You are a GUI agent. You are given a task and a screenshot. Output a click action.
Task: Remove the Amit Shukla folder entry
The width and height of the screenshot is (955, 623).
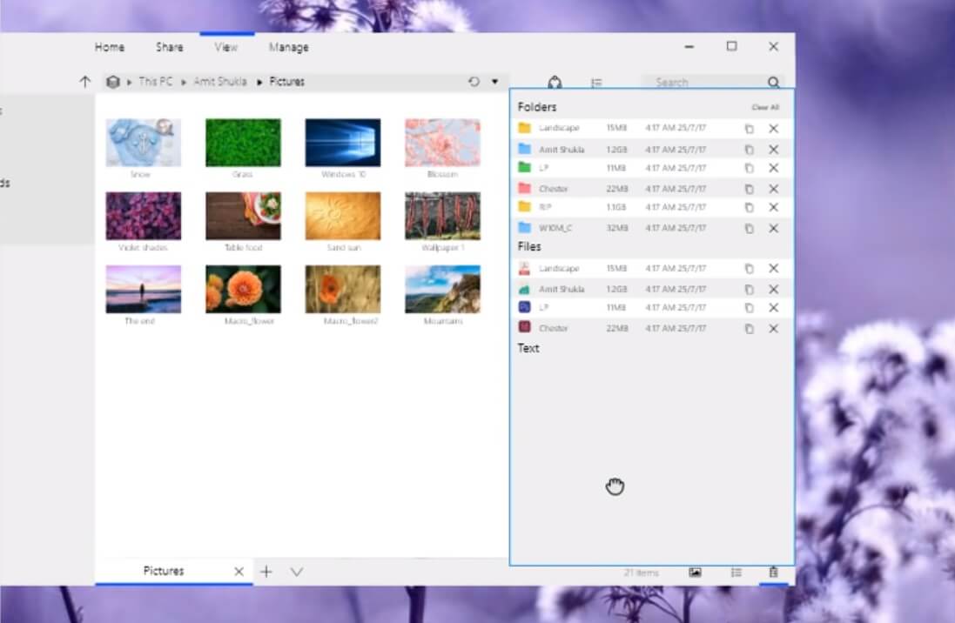(774, 149)
